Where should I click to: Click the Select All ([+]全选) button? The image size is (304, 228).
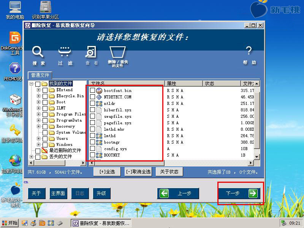point(107,172)
